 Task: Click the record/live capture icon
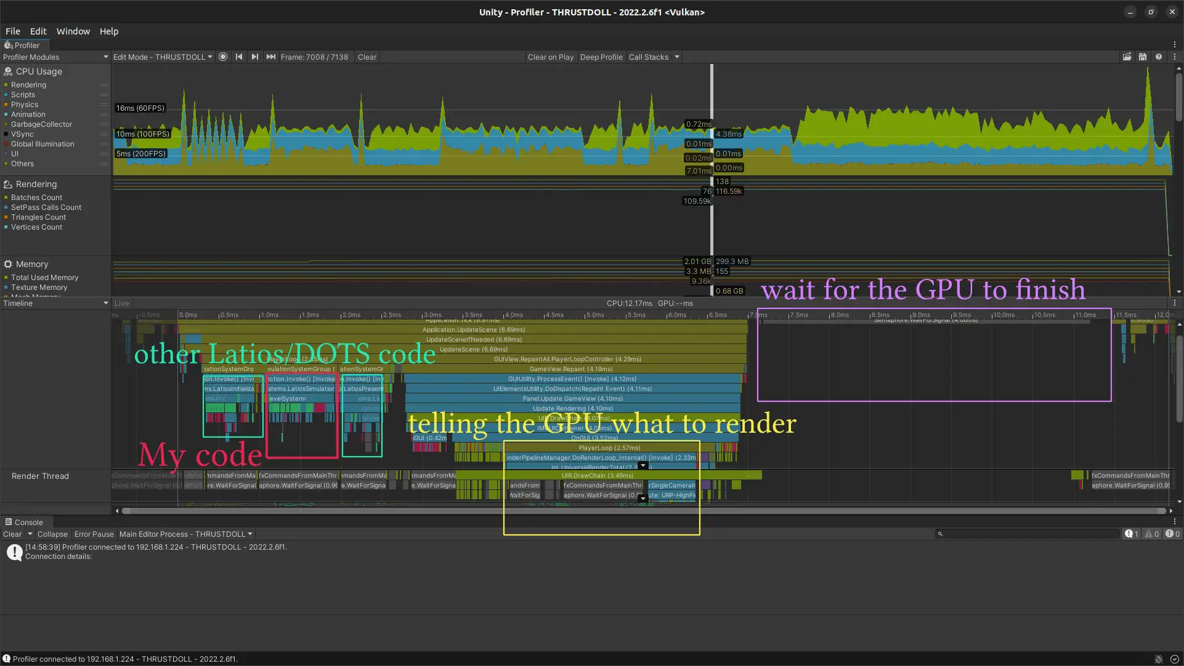click(224, 57)
